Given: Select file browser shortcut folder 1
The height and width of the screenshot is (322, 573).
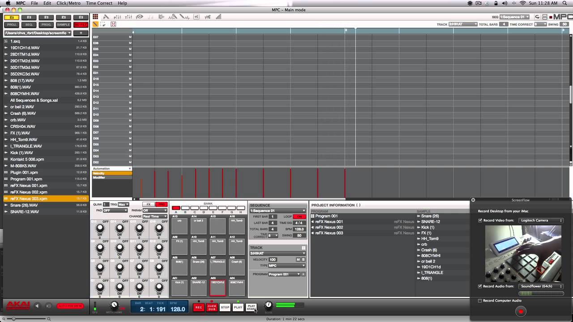Looking at the screenshot, I should tap(12, 17).
